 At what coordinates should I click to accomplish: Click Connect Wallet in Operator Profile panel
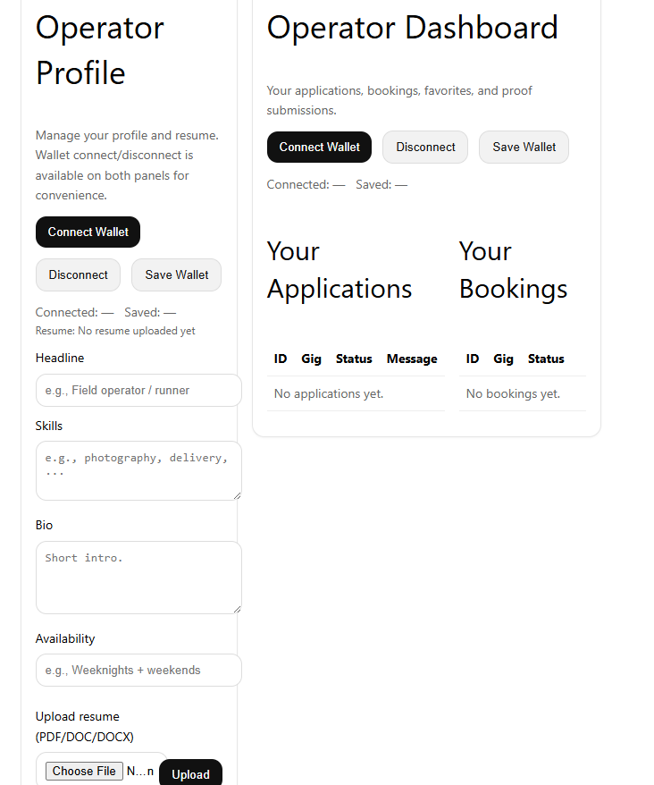pyautogui.click(x=88, y=232)
